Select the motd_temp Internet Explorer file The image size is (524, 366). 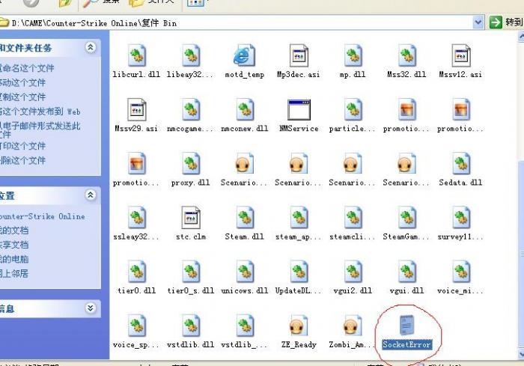point(244,55)
